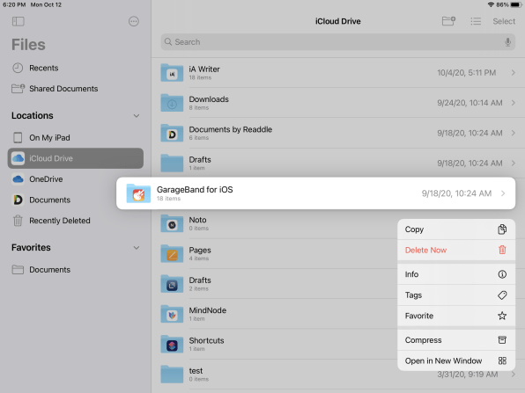Collapse the Locations section chevron

point(137,116)
